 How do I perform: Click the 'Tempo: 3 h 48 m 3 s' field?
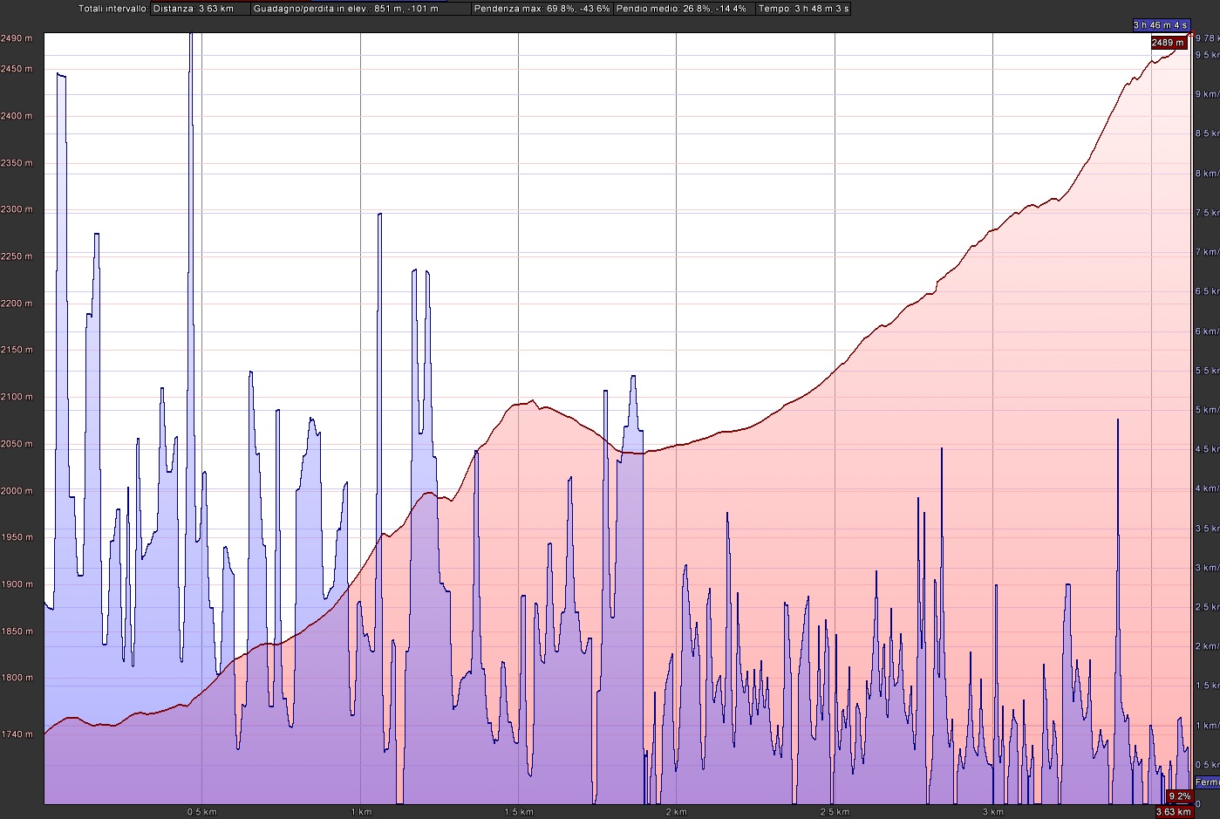(x=803, y=9)
